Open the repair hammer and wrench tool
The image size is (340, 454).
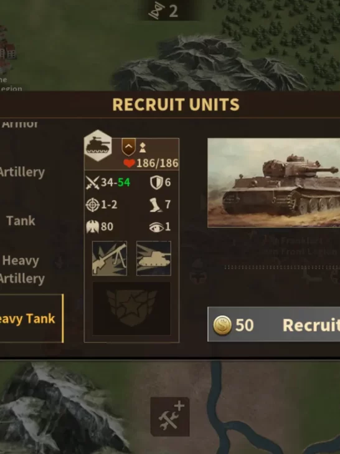tap(170, 417)
